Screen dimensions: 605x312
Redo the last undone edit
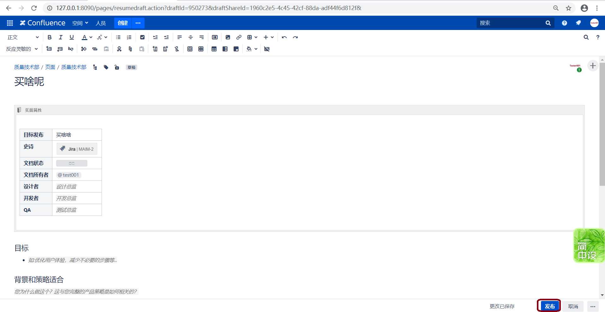[295, 37]
